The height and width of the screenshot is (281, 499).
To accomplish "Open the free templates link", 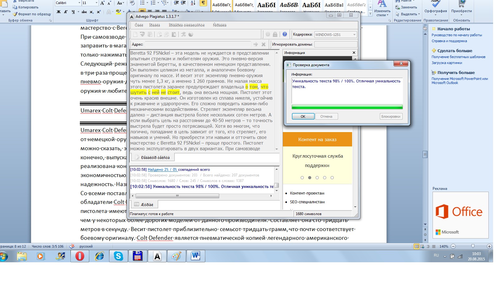I will tap(458, 57).
